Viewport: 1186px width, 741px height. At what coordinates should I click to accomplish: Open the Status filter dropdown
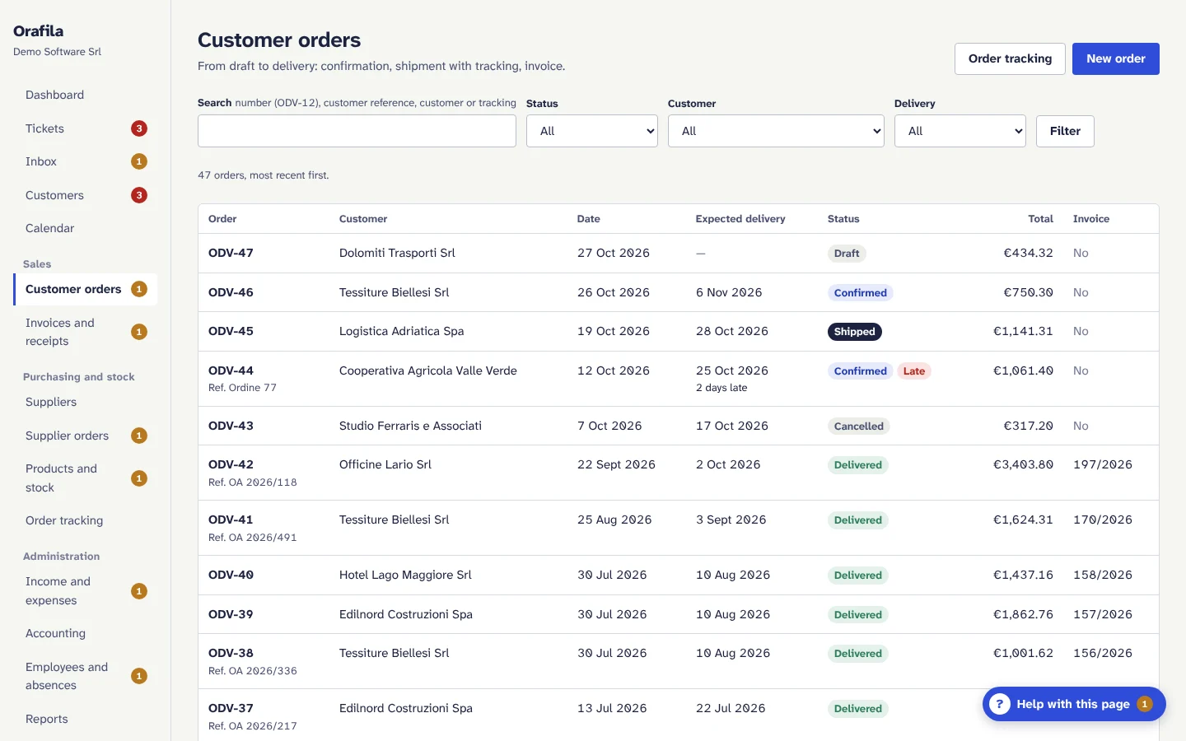(592, 131)
